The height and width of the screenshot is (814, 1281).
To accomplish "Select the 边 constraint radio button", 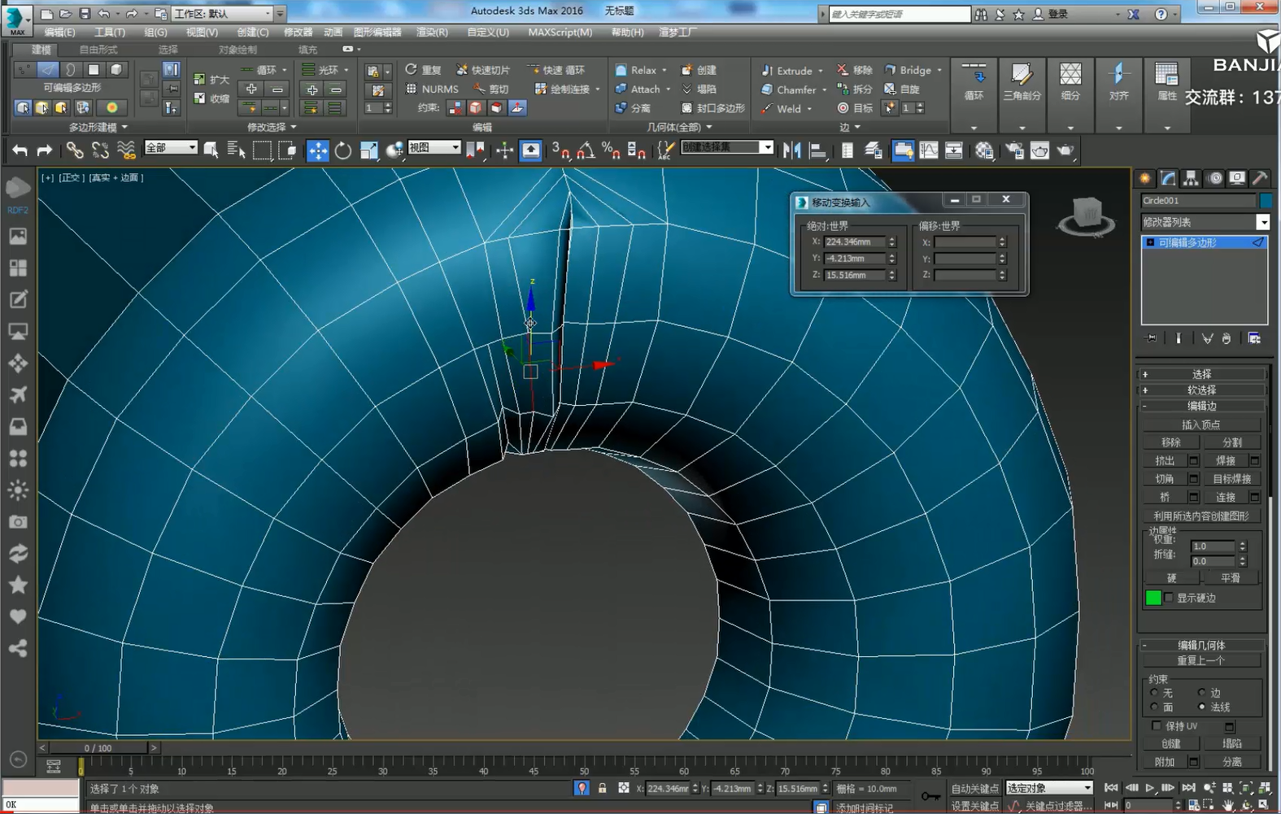I will [1201, 693].
